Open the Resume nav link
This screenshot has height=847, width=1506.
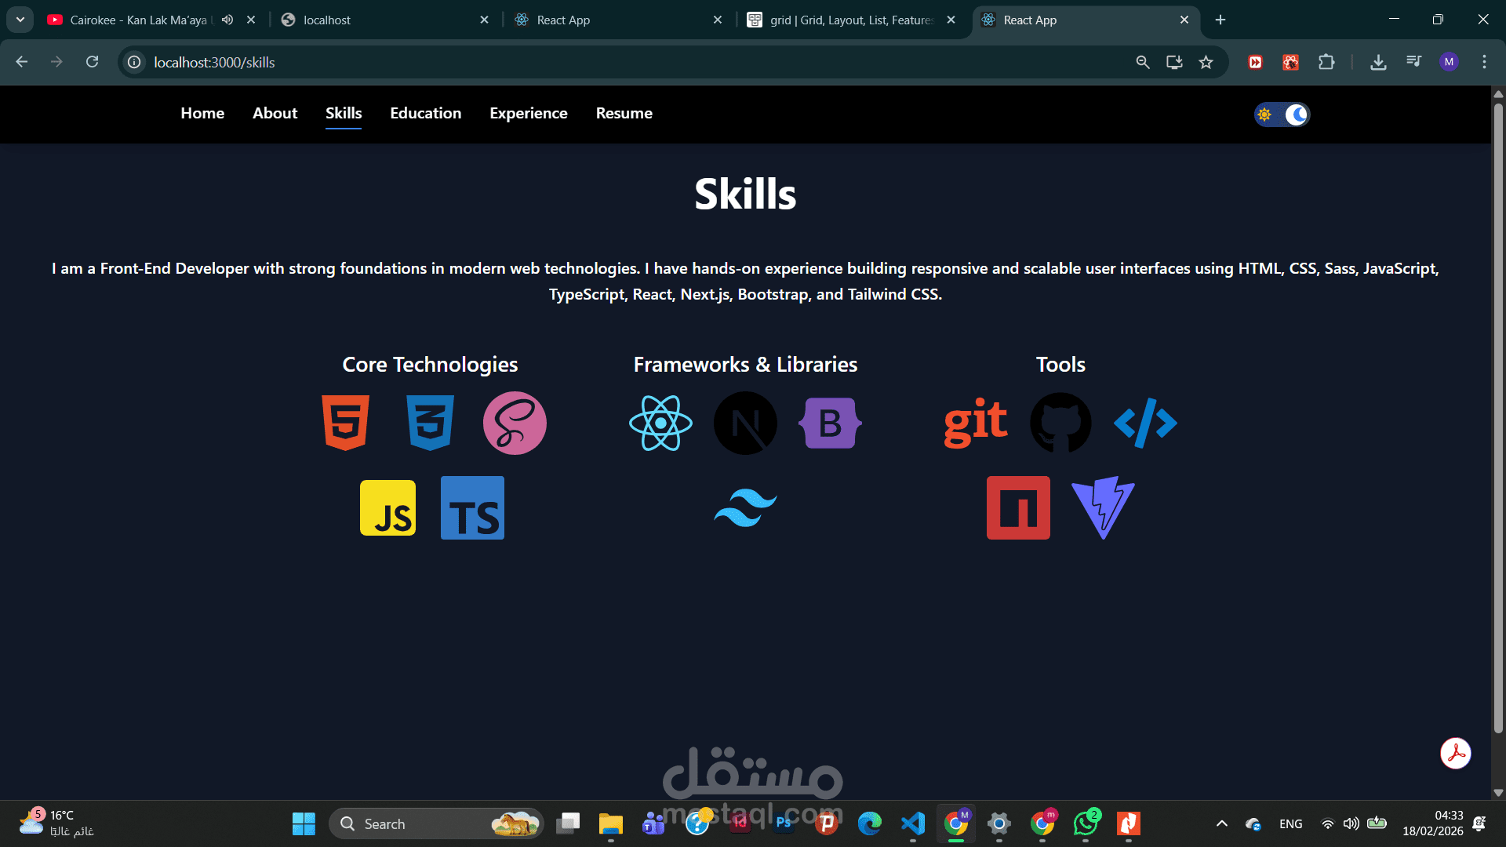click(624, 113)
